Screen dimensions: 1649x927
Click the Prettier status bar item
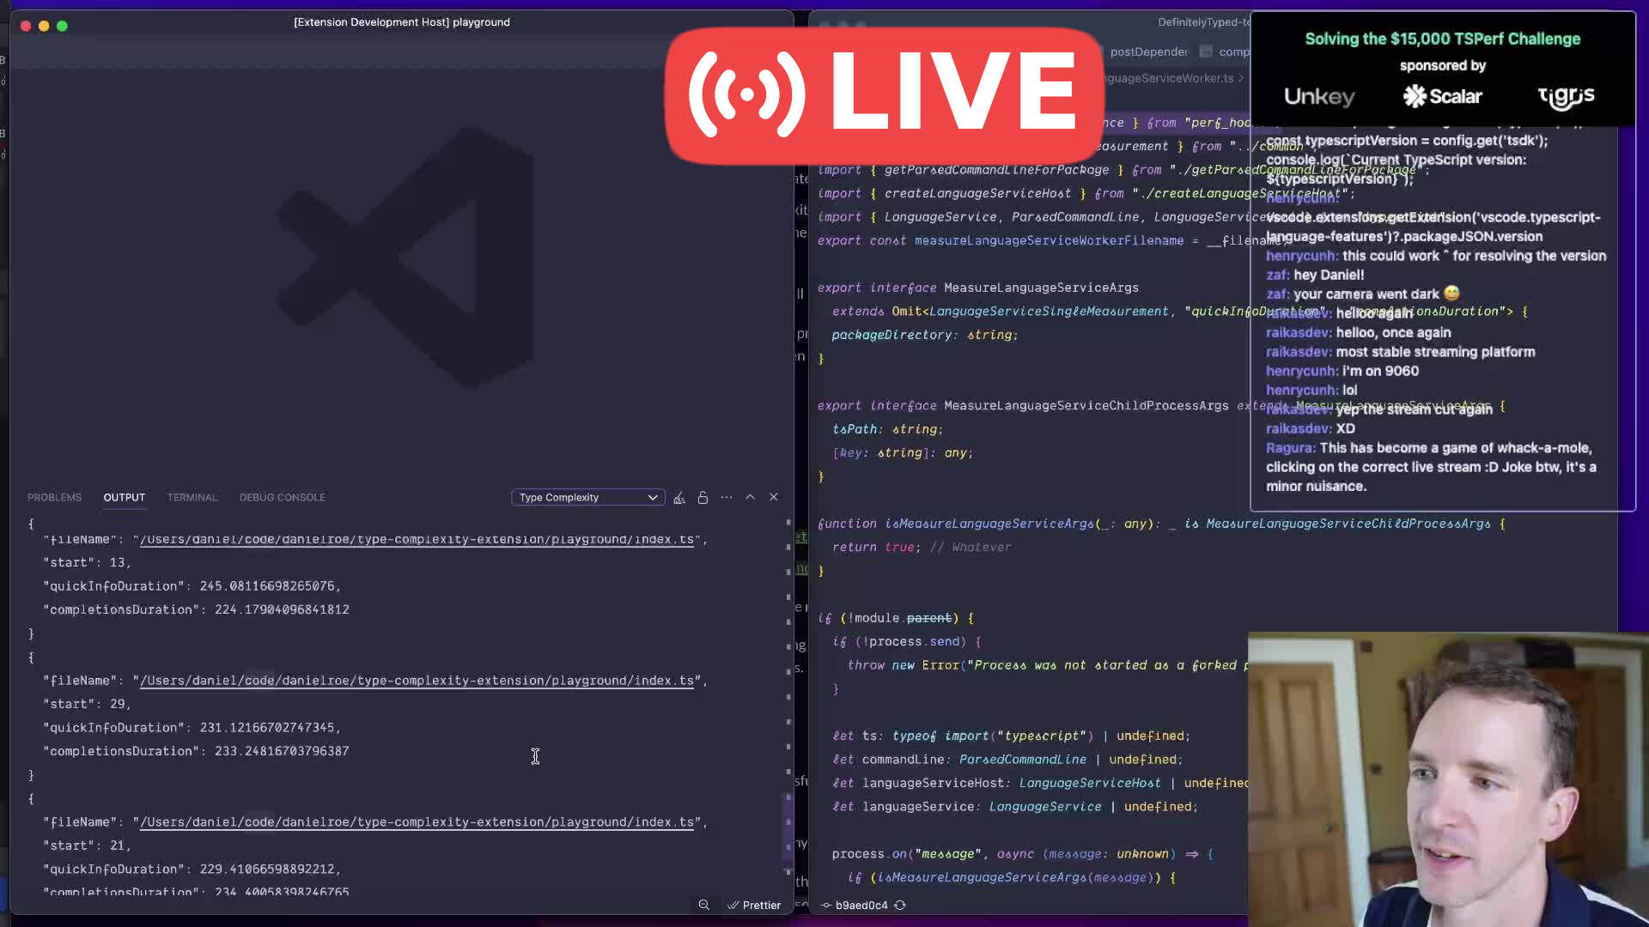click(x=754, y=905)
